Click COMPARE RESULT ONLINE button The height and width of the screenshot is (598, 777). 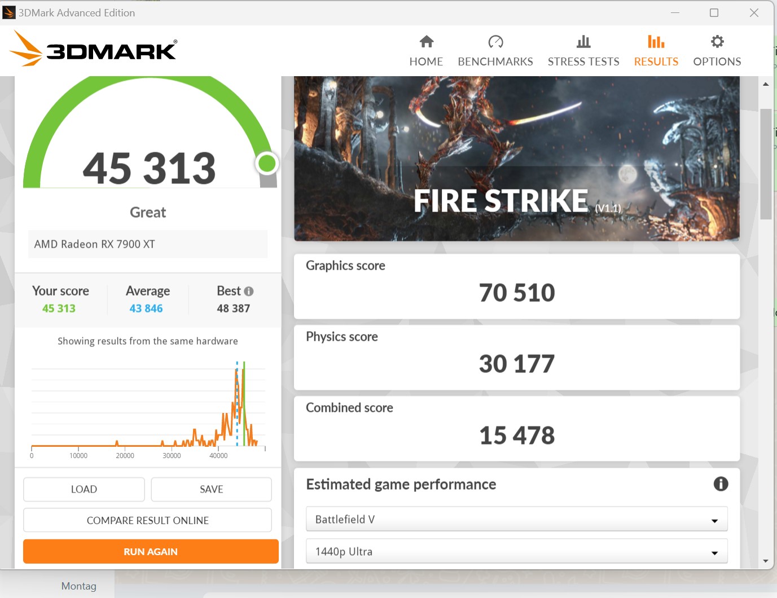147,520
